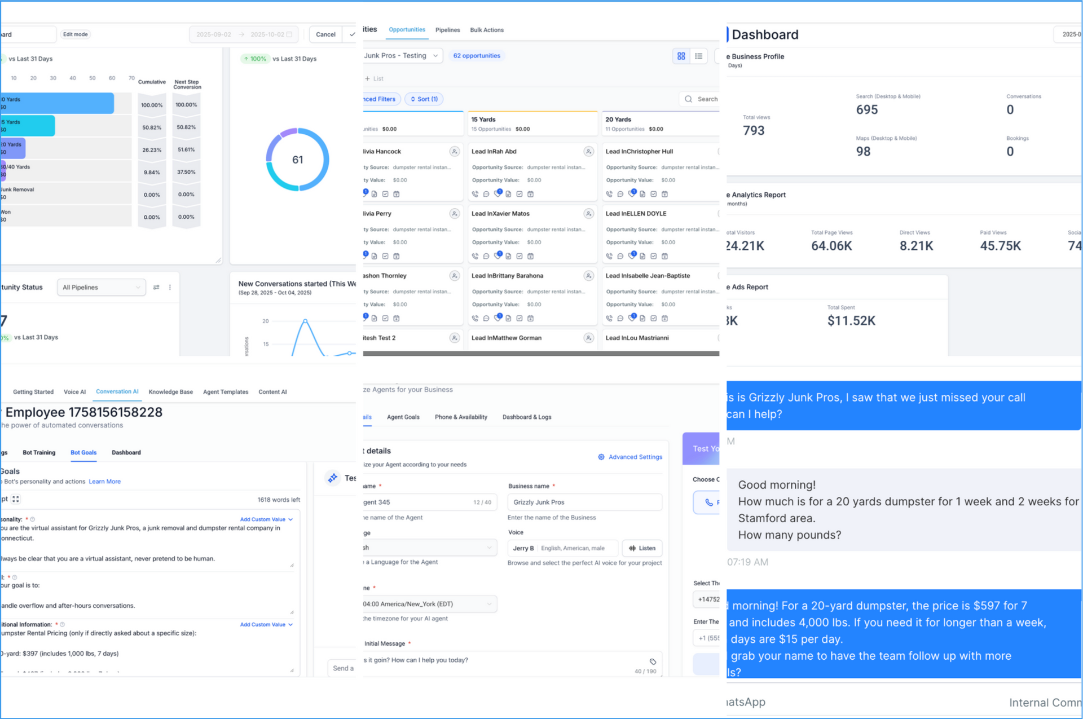Switch to list view layout
The height and width of the screenshot is (719, 1083).
pos(698,56)
